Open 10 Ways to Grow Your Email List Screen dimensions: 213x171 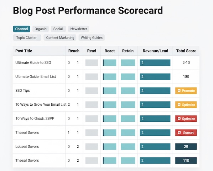pos(41,105)
